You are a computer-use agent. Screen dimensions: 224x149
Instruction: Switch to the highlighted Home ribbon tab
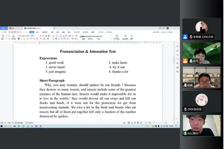(32, 32)
